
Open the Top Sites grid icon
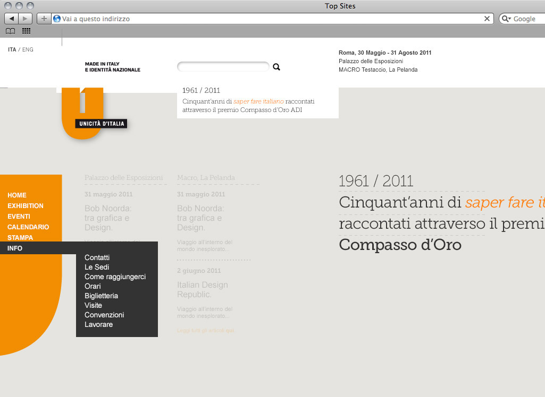pos(27,31)
